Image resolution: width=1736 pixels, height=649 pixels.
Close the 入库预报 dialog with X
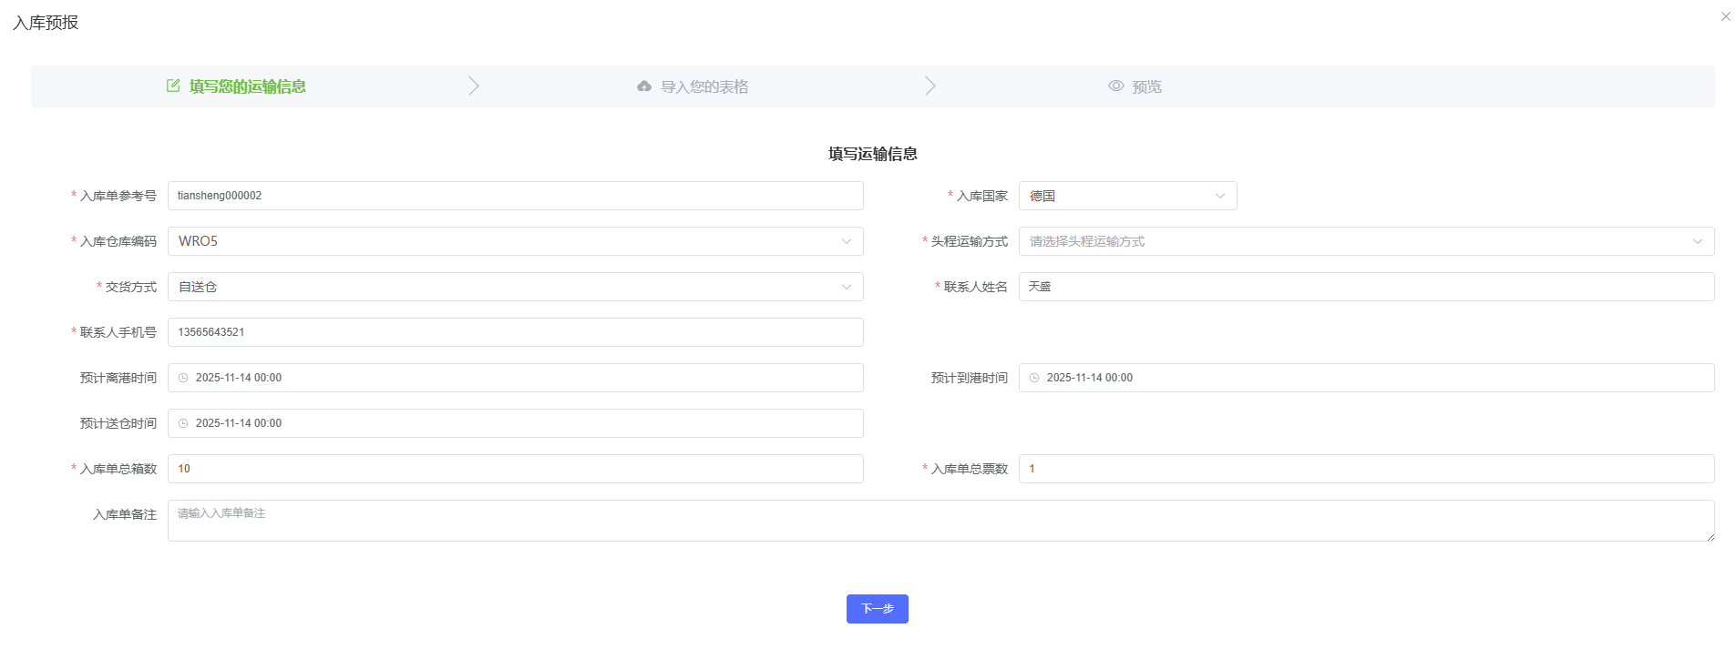1725,16
